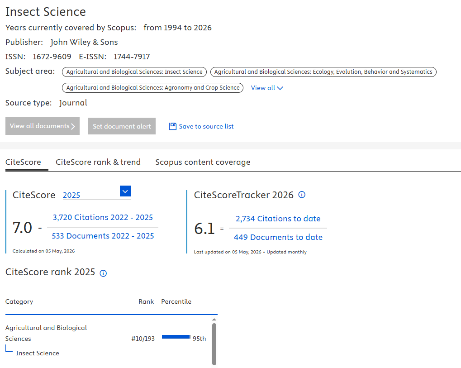461x368 pixels.
Task: Click the Agricultural and Biological Sciences category text
Action: click(x=46, y=333)
